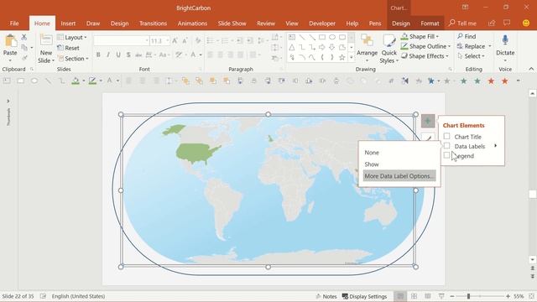
Task: Click the oval tool in the quick toolbar
Action: pyautogui.click(x=34, y=81)
